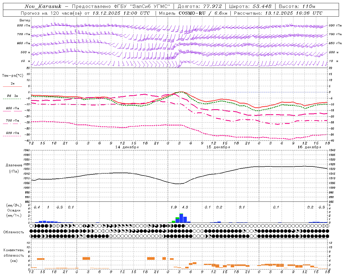Click the 'Давление' pressure label
This screenshot has height=274, width=343.
click(14, 165)
